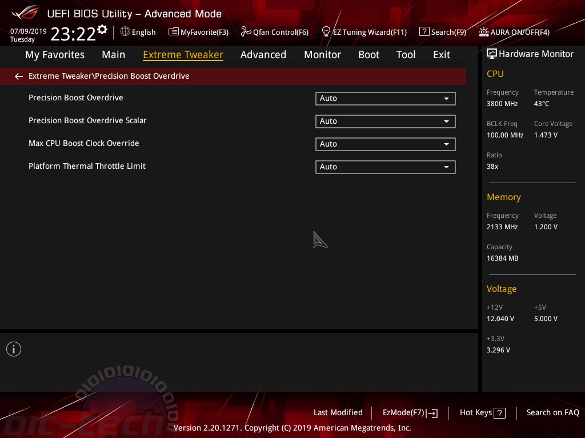Image resolution: width=585 pixels, height=438 pixels.
Task: Select Max CPU Boost Clock Override label
Action: click(84, 143)
